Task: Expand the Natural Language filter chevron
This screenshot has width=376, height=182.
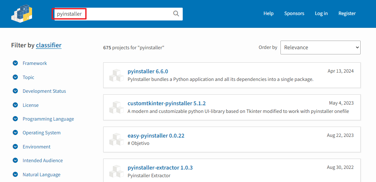Action: point(15,175)
